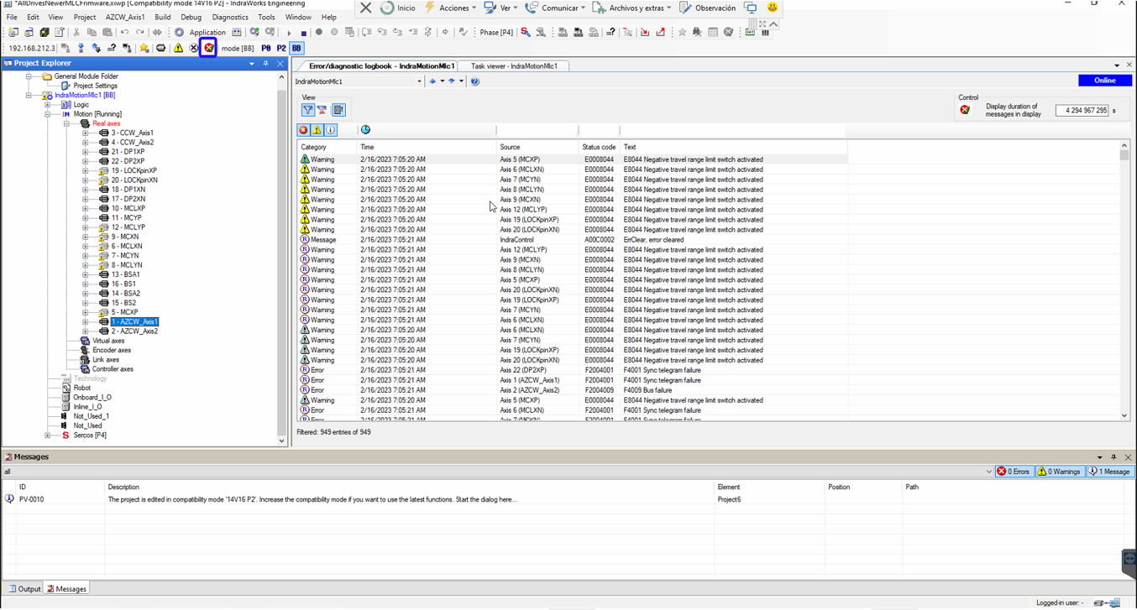This screenshot has width=1137, height=610.
Task: Open the Project Explorer options dropdown arrow
Action: tap(252, 64)
